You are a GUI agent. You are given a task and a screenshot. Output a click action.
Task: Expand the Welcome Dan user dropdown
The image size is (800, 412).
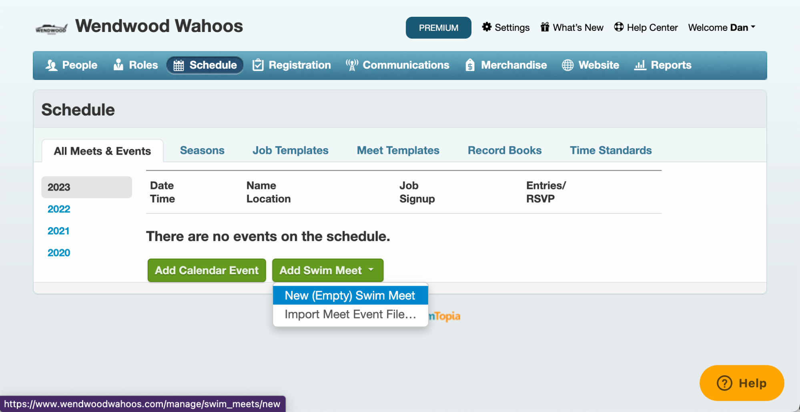pyautogui.click(x=722, y=28)
